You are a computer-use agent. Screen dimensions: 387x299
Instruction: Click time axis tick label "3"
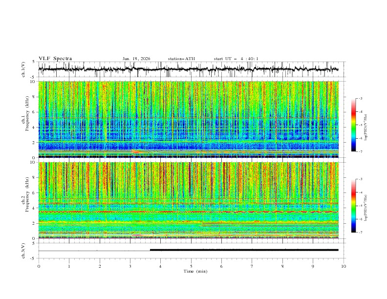click(130, 266)
